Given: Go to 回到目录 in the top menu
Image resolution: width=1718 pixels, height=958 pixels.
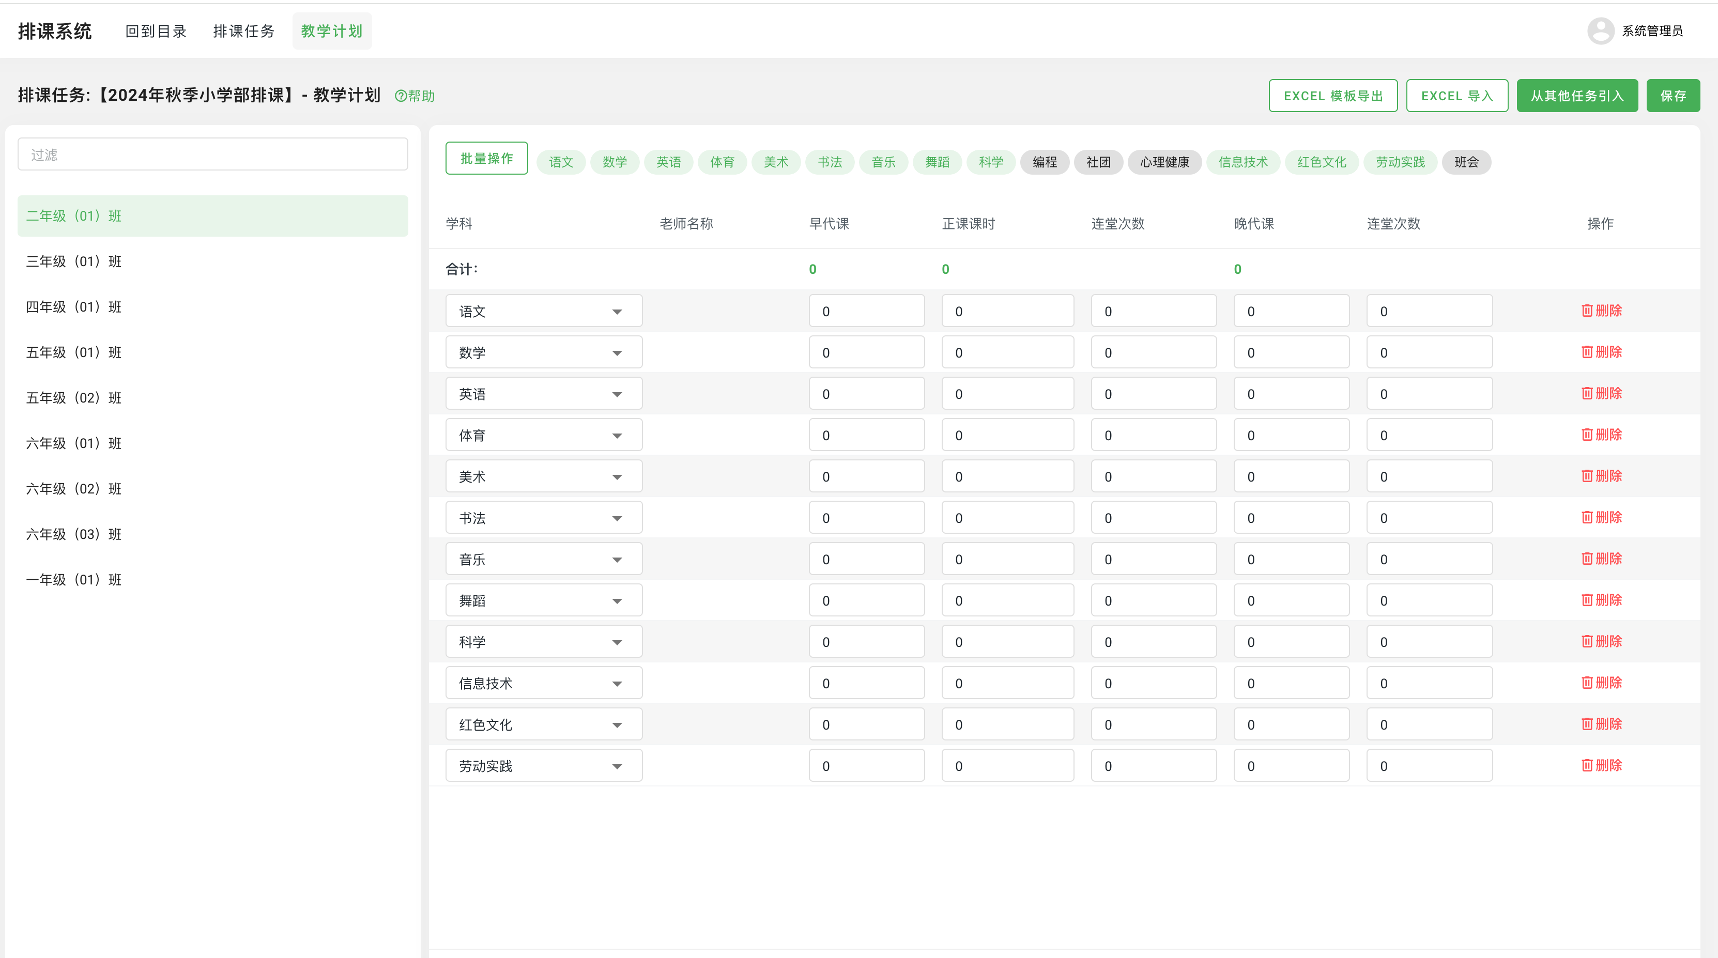Looking at the screenshot, I should pos(156,30).
